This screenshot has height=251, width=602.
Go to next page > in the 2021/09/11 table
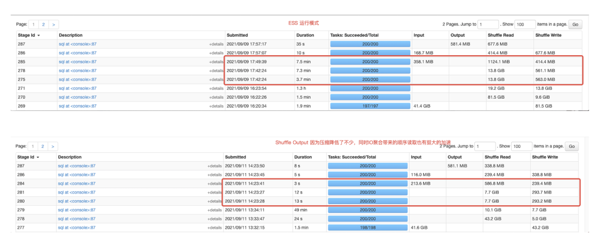pyautogui.click(x=52, y=147)
